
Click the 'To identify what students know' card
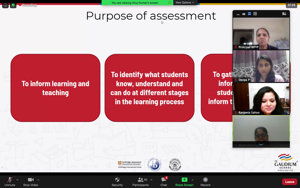149,88
